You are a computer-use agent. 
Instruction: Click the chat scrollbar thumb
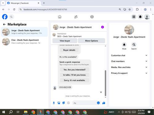pyautogui.click(x=105, y=83)
